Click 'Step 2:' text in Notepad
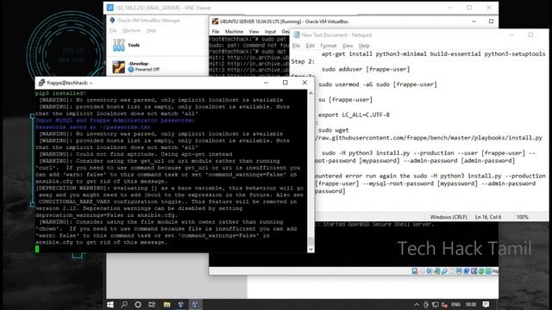The image size is (552, 310). [303, 61]
